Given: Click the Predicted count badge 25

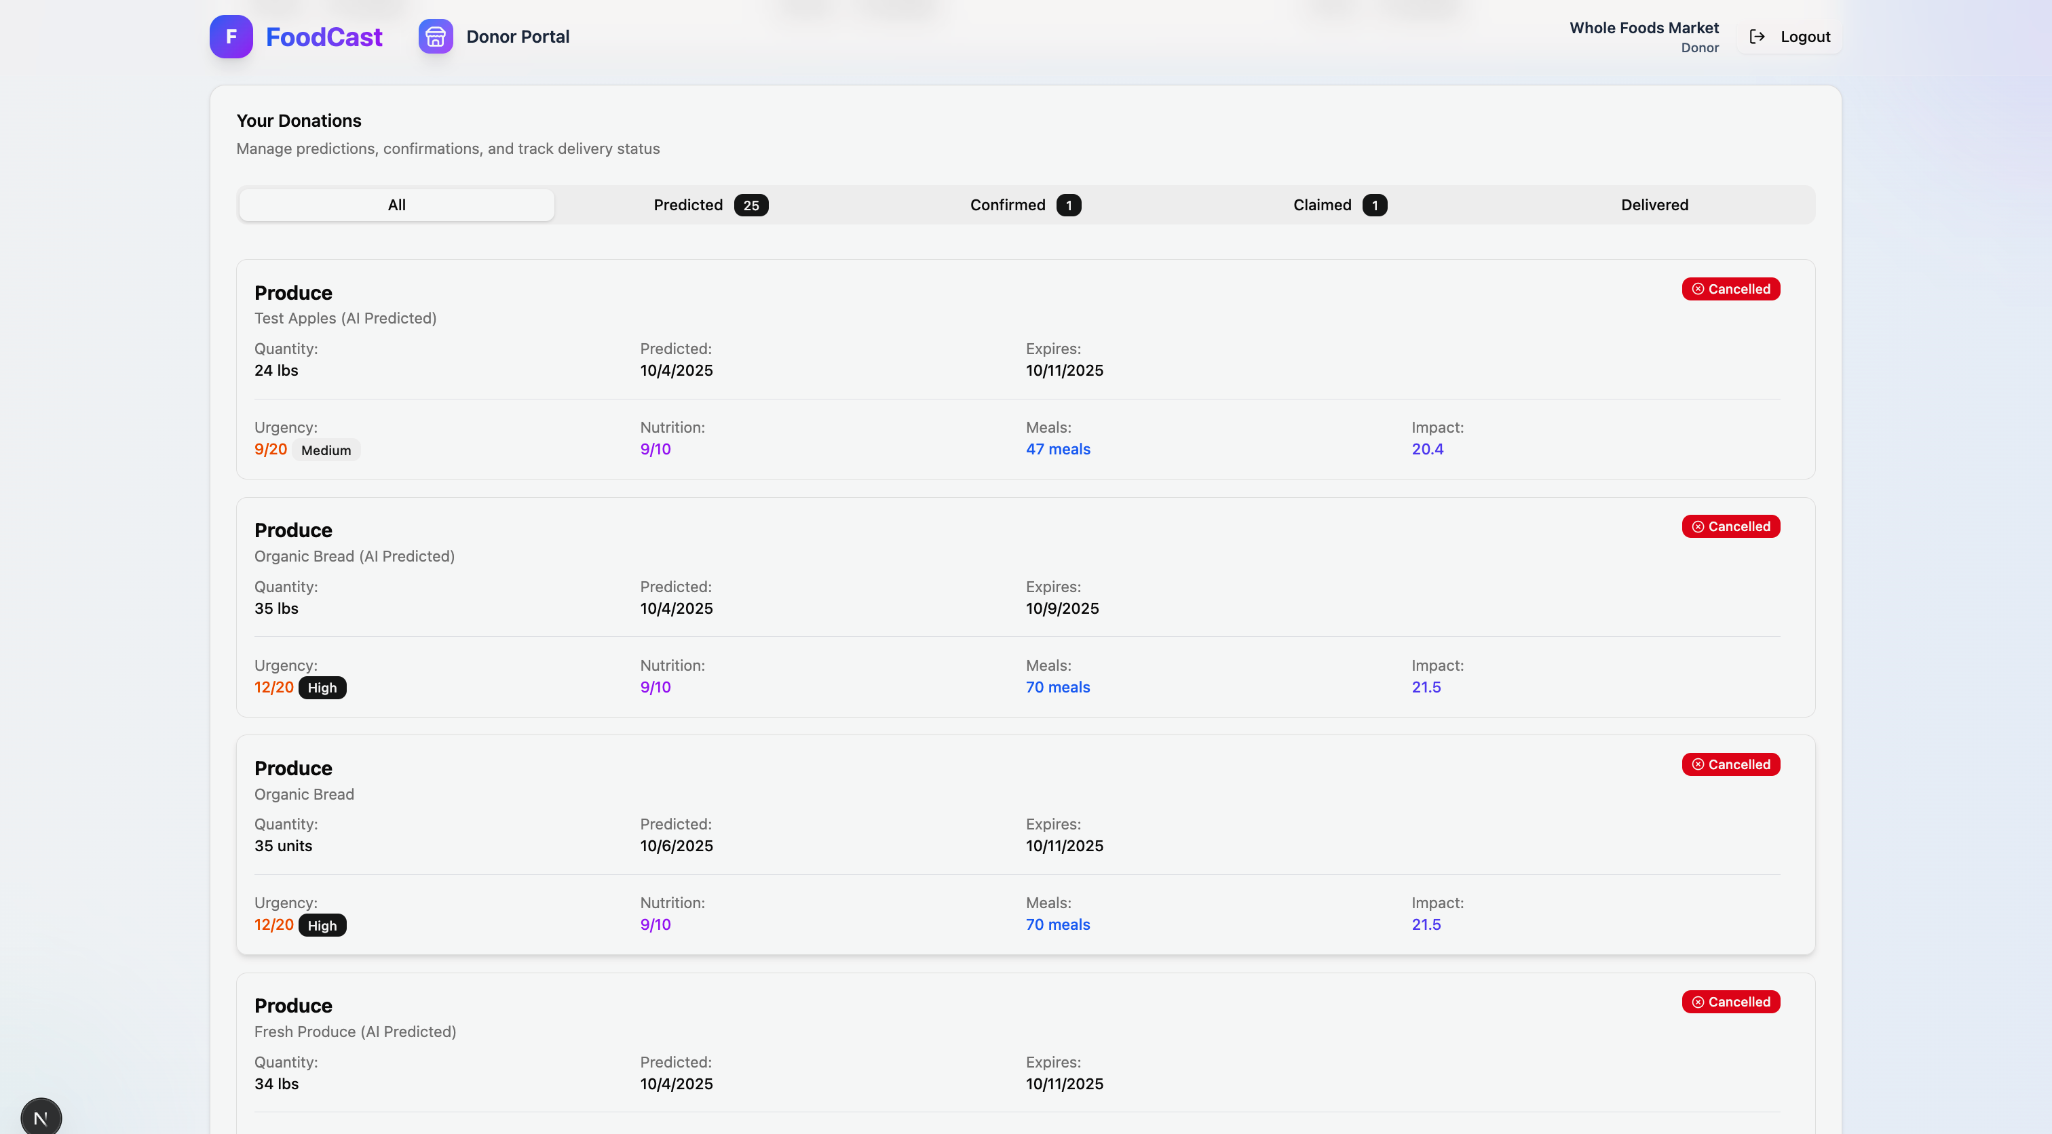Looking at the screenshot, I should pyautogui.click(x=750, y=206).
